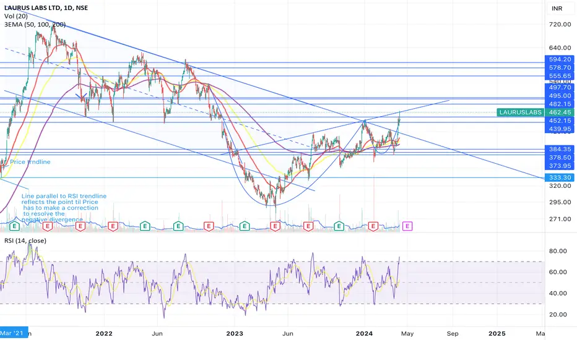Select the 497.70 horizontal line label

(x=560, y=88)
